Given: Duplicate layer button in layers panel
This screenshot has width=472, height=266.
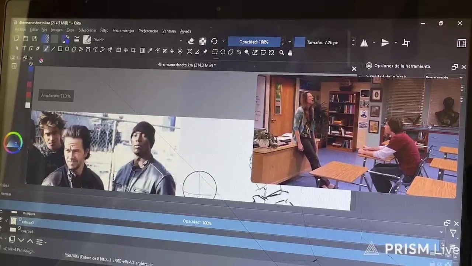Looking at the screenshot, I should point(12,239).
